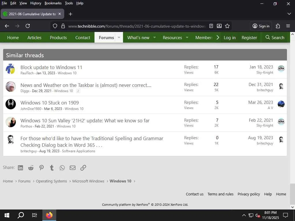Screen dimensions: 295x221
Task: Click the Log in link
Action: coord(230,38)
